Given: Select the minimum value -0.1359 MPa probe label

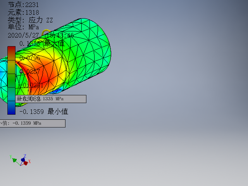Looking at the screenshot, I should pos(33,123).
